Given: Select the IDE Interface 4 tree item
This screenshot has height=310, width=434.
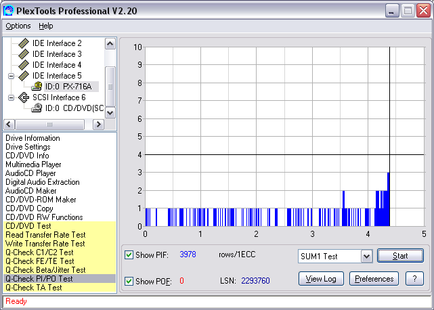Looking at the screenshot, I should pos(57,65).
